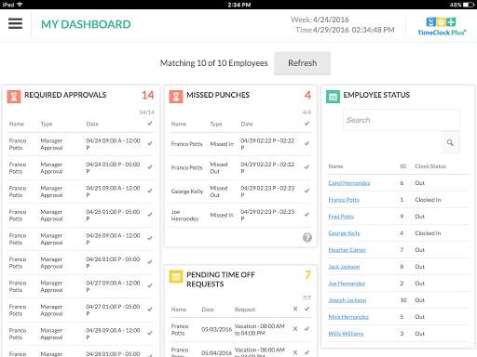The height and width of the screenshot is (357, 477).
Task: Click the Pending Time Off Requests icon
Action: 176,276
